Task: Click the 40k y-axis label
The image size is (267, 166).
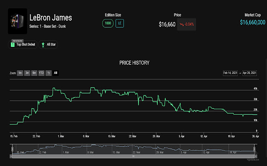Action: coord(255,88)
